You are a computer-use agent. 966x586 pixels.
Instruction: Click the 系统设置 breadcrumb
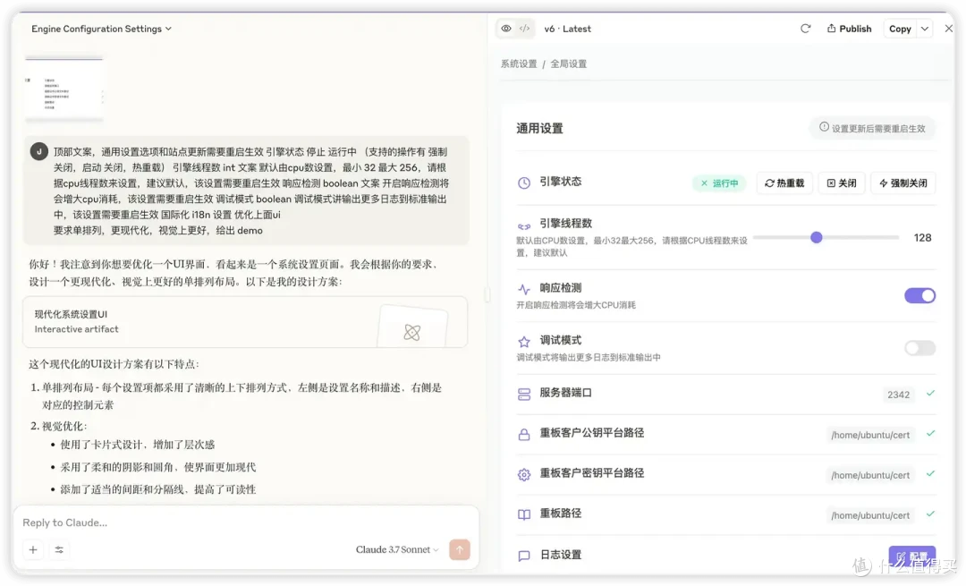(x=519, y=64)
